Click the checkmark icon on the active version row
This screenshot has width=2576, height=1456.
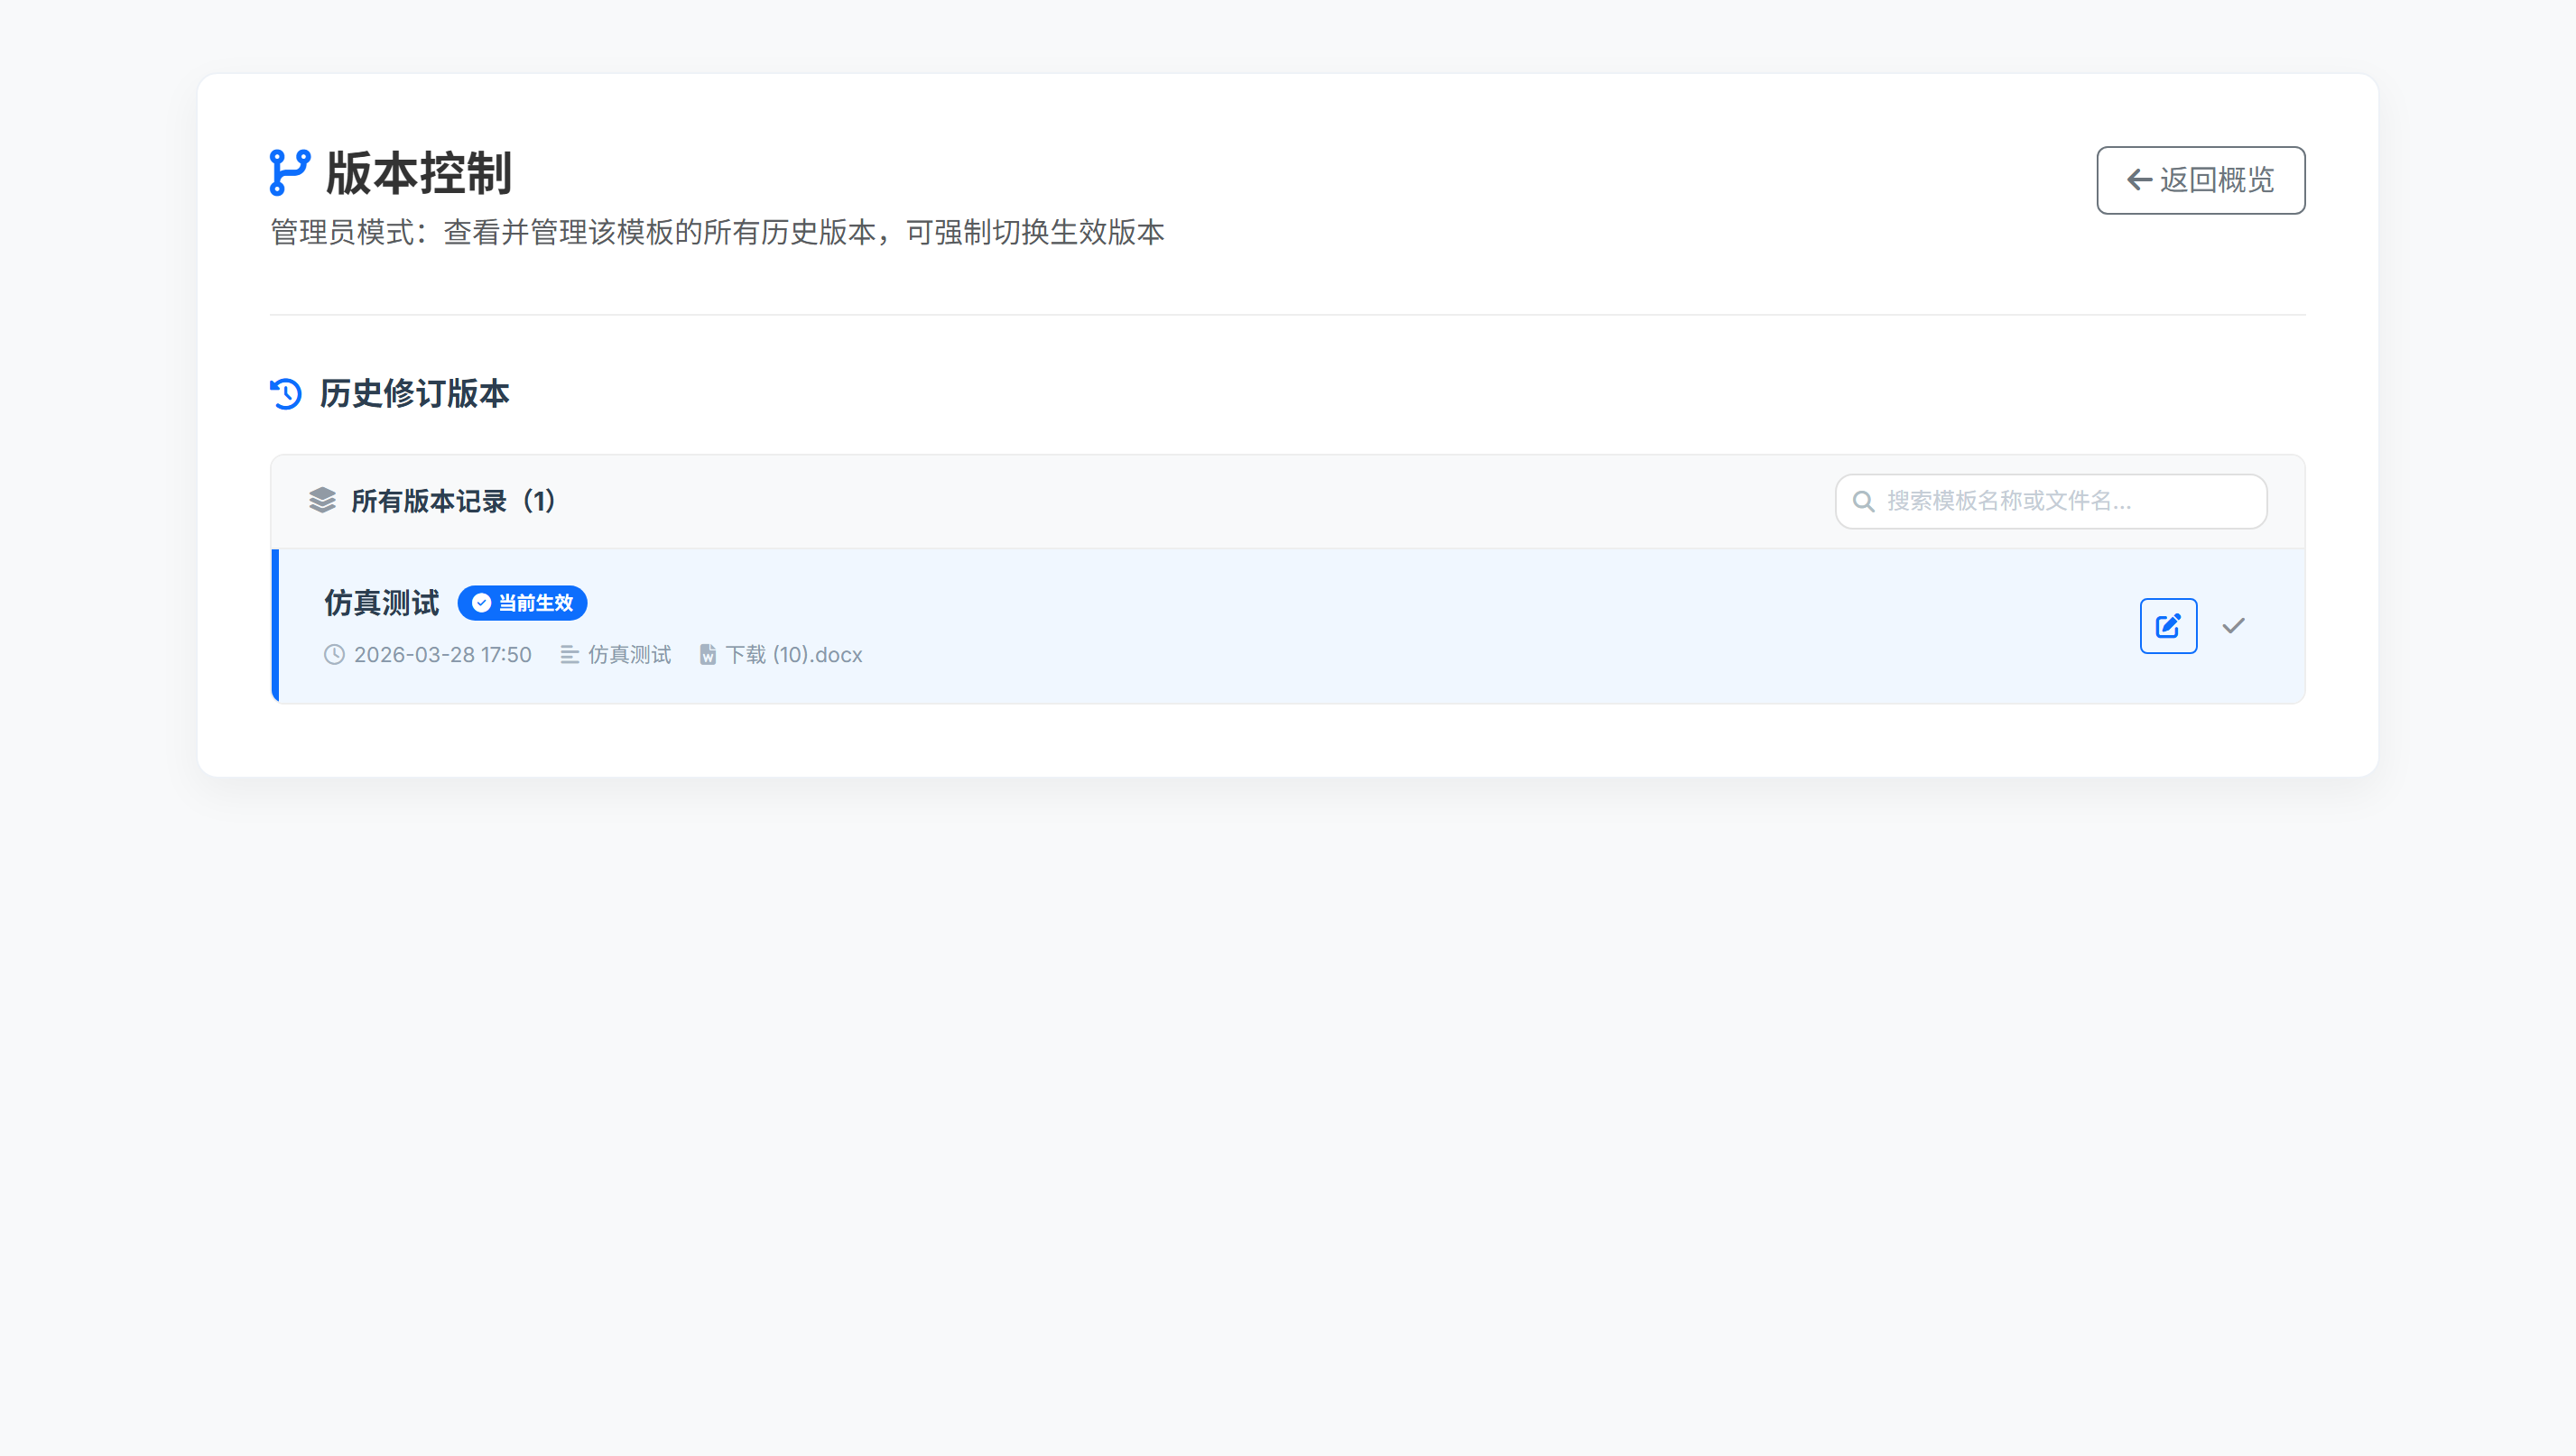(x=2234, y=625)
